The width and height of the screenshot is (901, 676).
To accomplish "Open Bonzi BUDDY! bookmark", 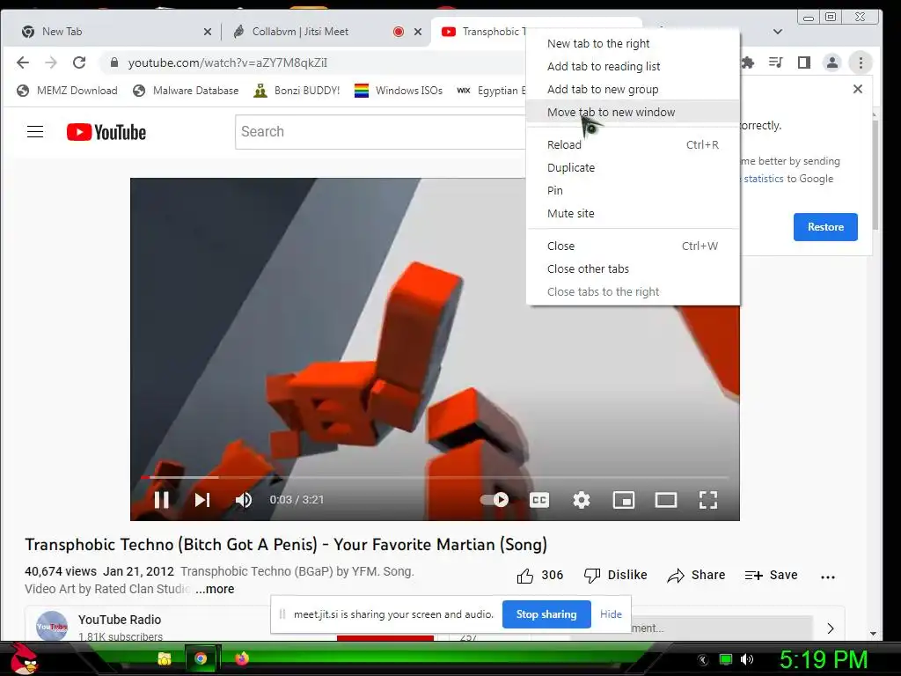I will click(297, 91).
